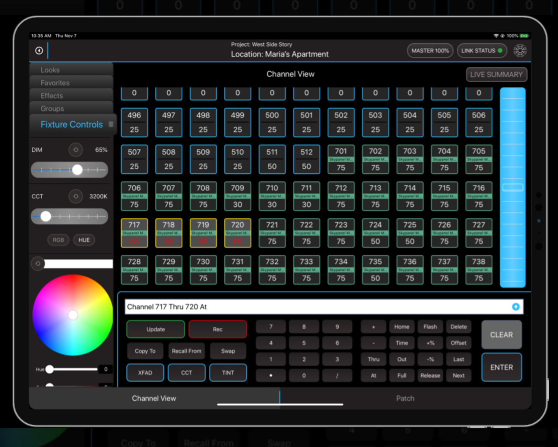
Task: Click the Hue slider handle
Action: click(x=50, y=369)
